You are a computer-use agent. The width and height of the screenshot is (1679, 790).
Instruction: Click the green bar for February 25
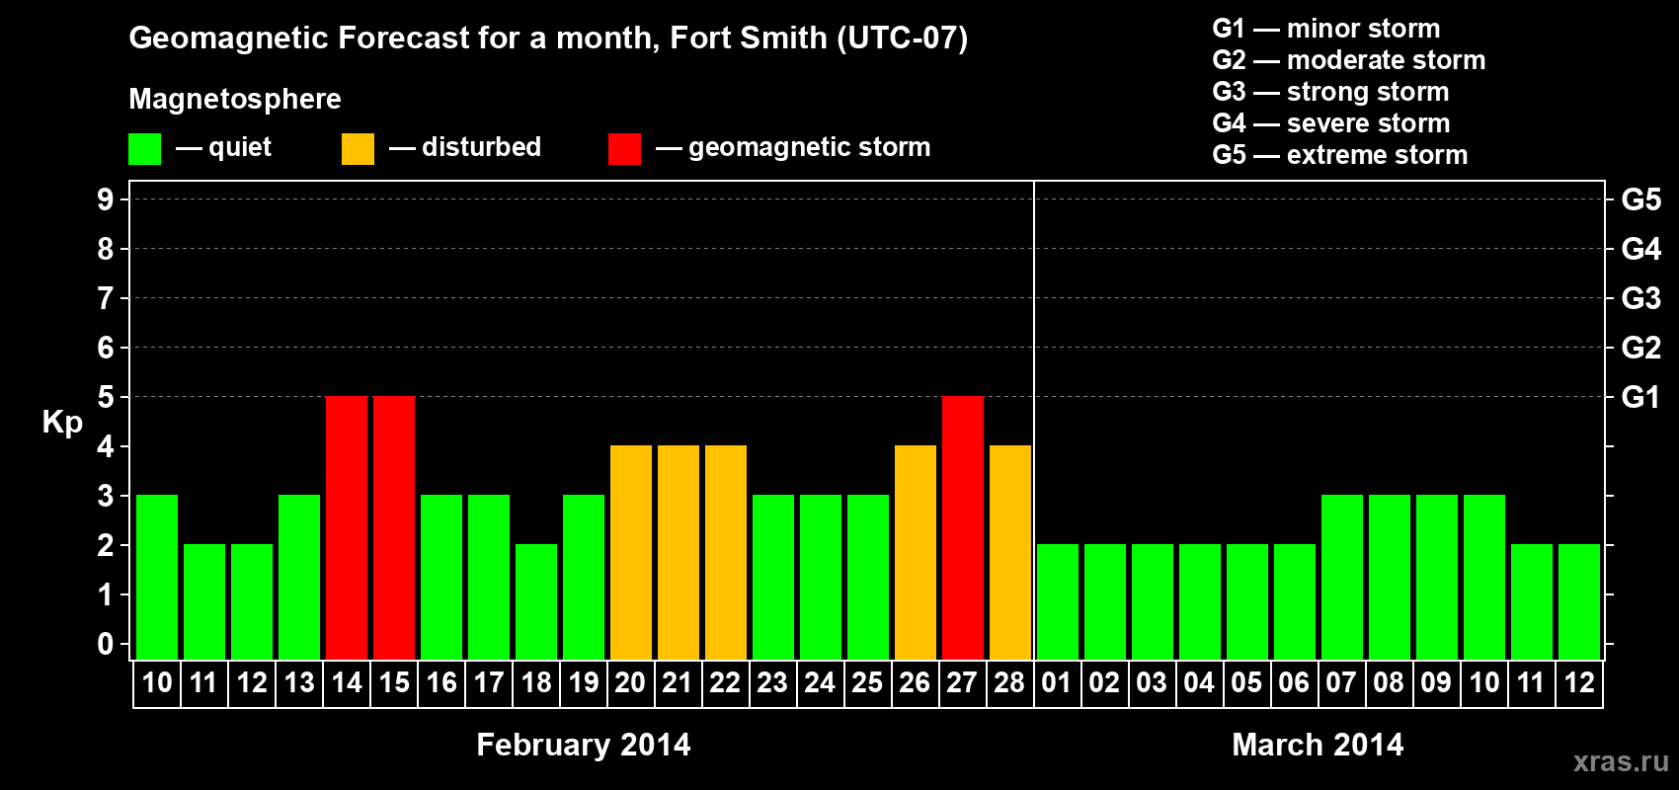868,577
